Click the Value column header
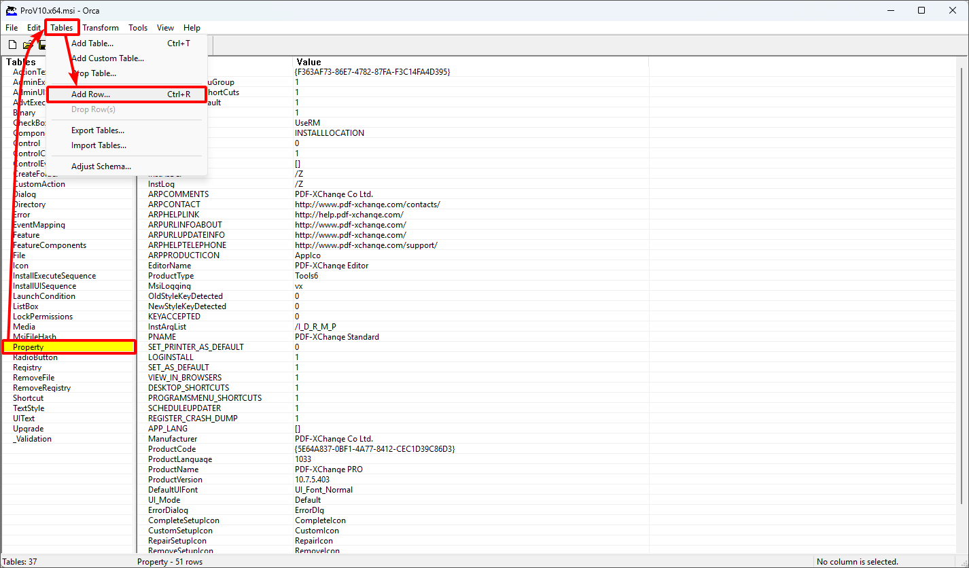This screenshot has width=969, height=568. pos(470,62)
